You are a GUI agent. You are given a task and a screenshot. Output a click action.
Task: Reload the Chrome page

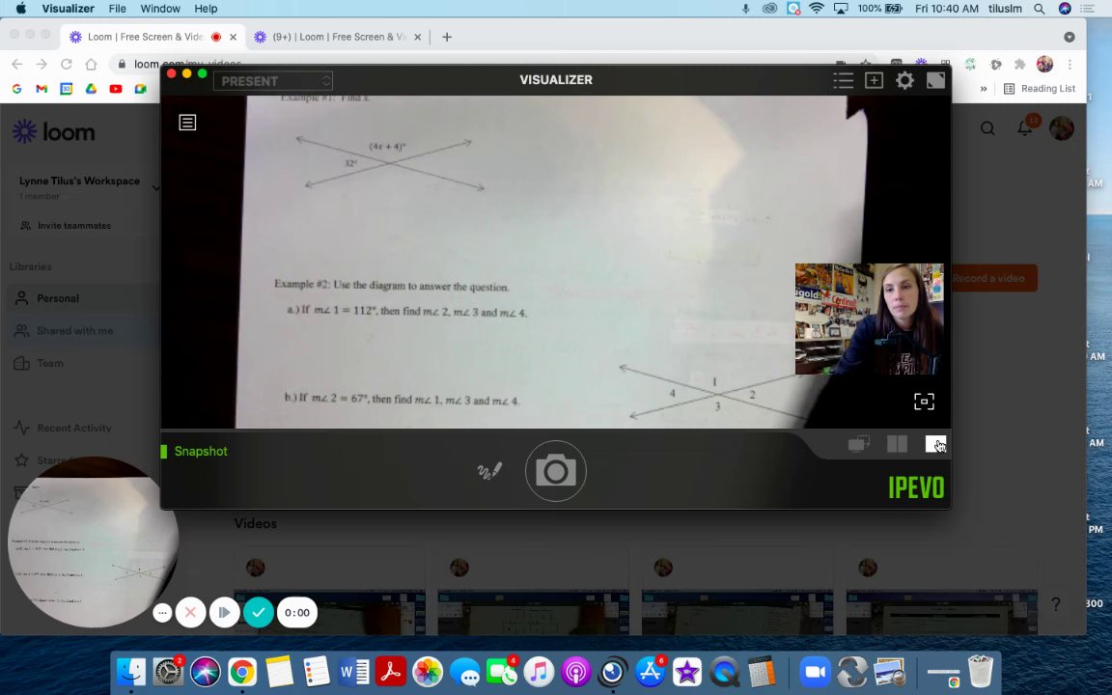[x=66, y=64]
